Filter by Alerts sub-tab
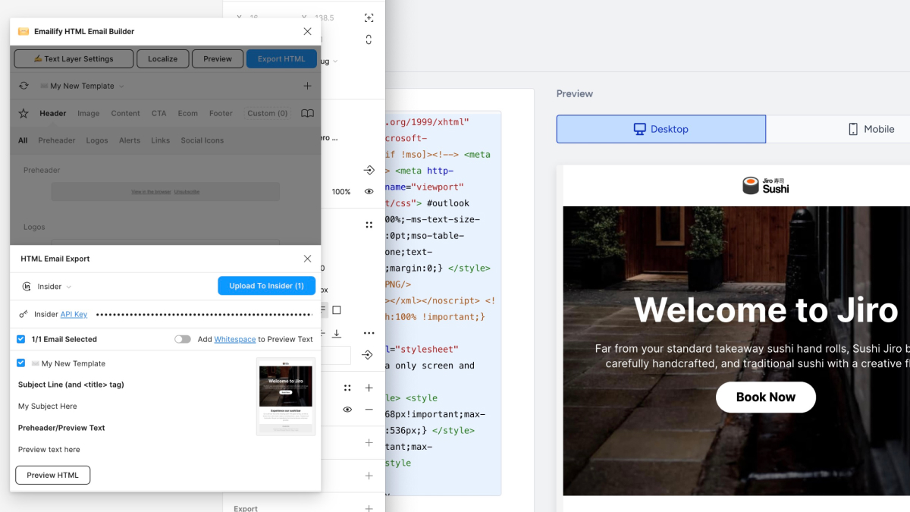The height and width of the screenshot is (512, 910). pyautogui.click(x=130, y=140)
